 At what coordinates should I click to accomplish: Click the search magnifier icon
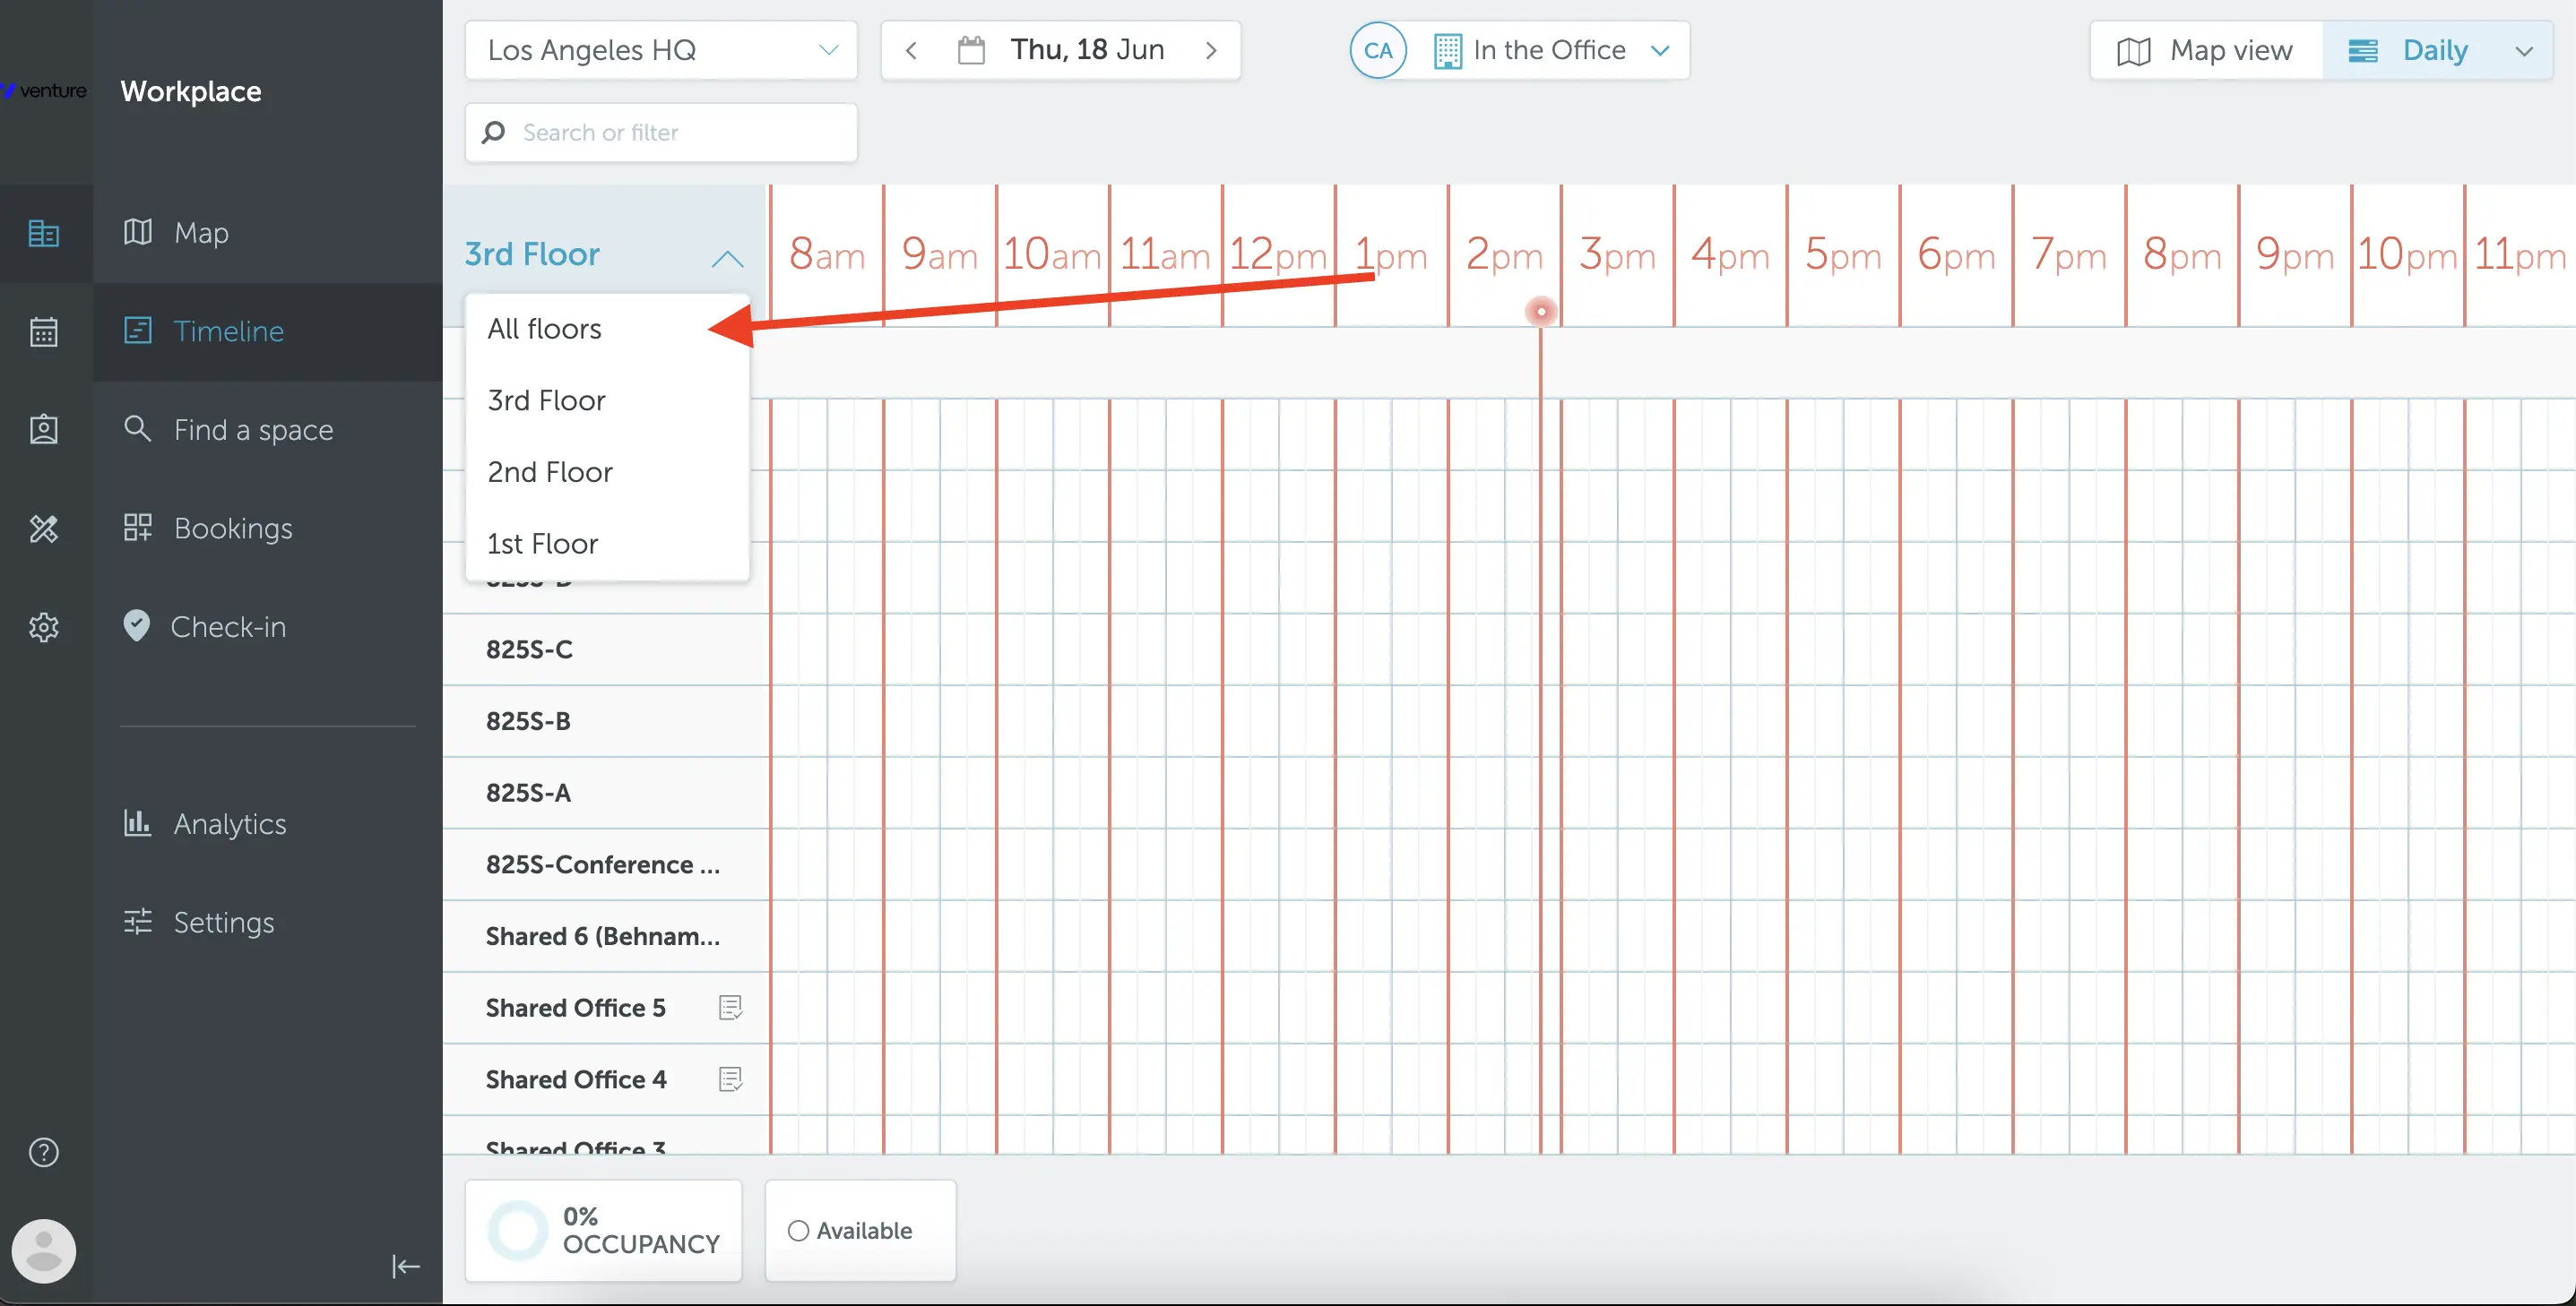coord(494,132)
